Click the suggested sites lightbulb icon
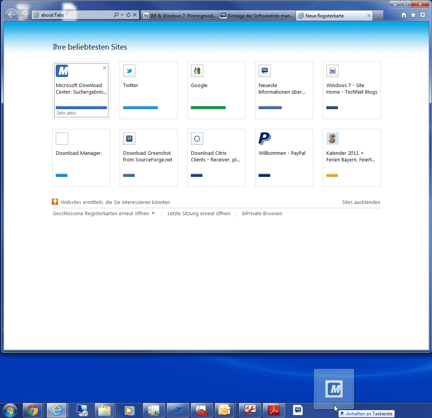Viewport: 432px width, 418px height. tap(55, 202)
